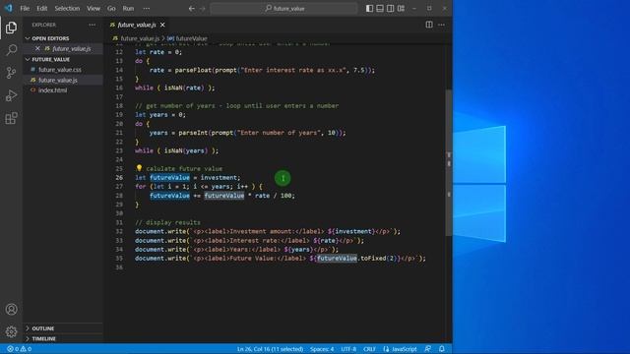Open the View menu

pos(94,9)
